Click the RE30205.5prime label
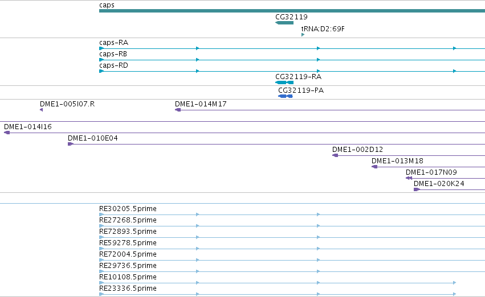This screenshot has height=297, width=485. click(x=128, y=209)
